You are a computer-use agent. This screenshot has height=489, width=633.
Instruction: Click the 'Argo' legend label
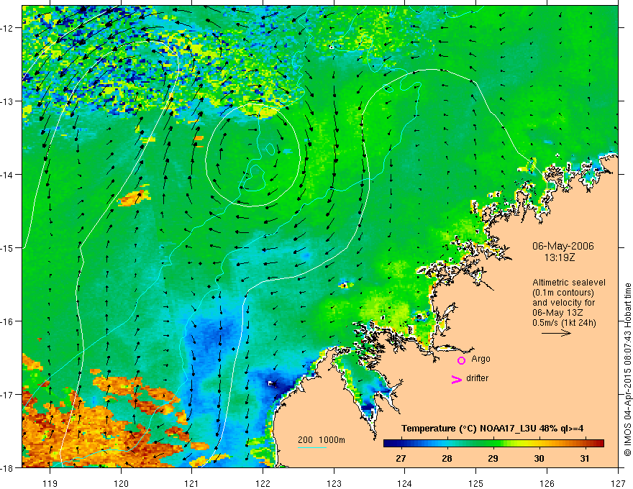click(x=481, y=359)
